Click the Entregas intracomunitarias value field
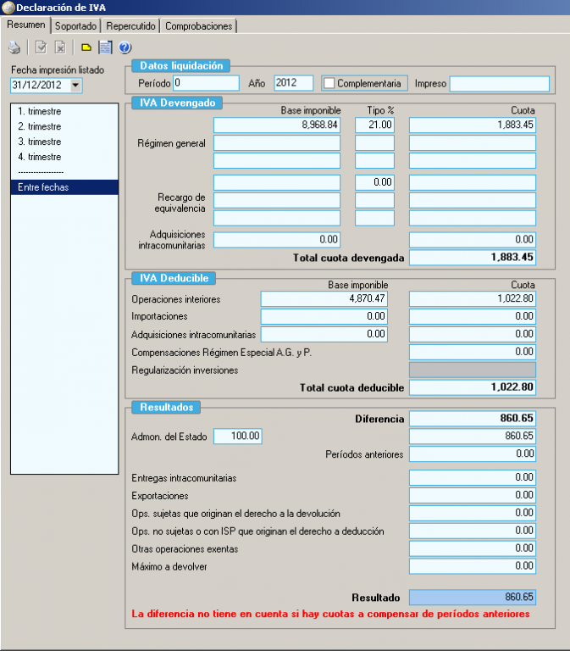The height and width of the screenshot is (651, 570). coord(473,477)
